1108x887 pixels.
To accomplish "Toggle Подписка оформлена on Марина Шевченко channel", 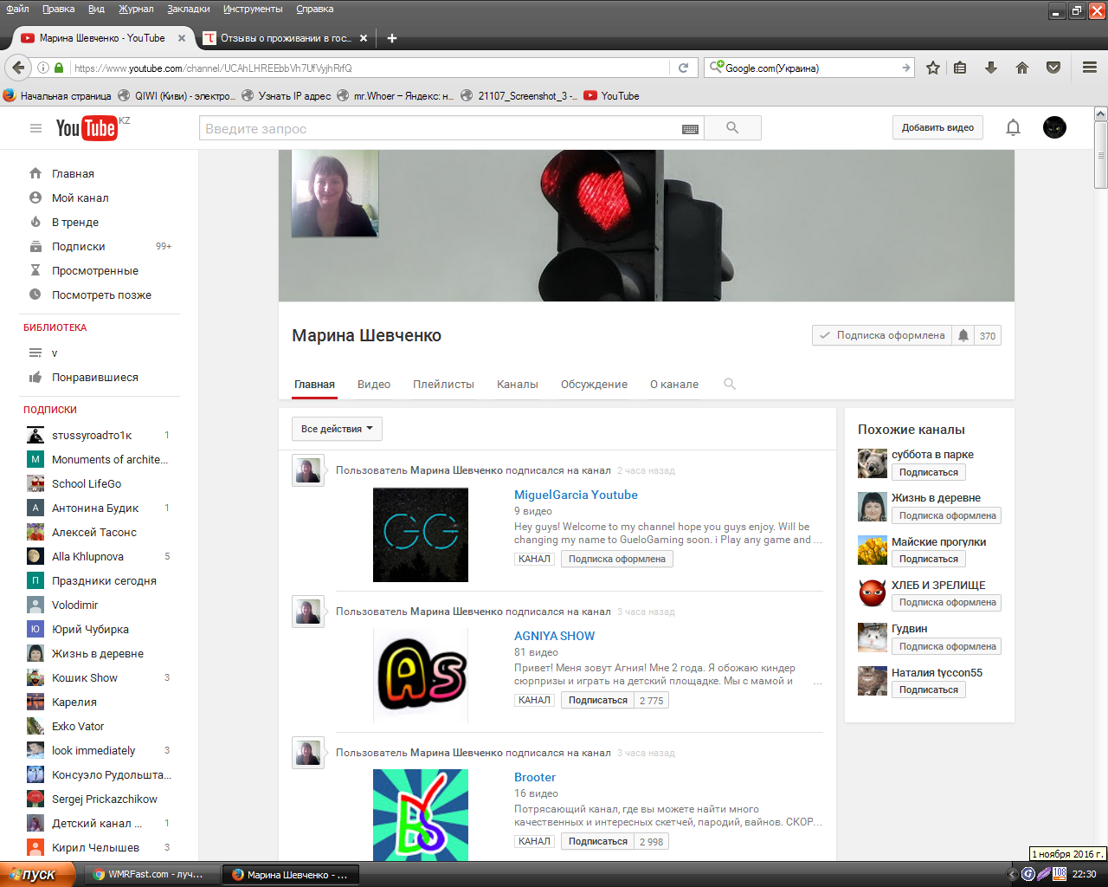I will pyautogui.click(x=882, y=335).
